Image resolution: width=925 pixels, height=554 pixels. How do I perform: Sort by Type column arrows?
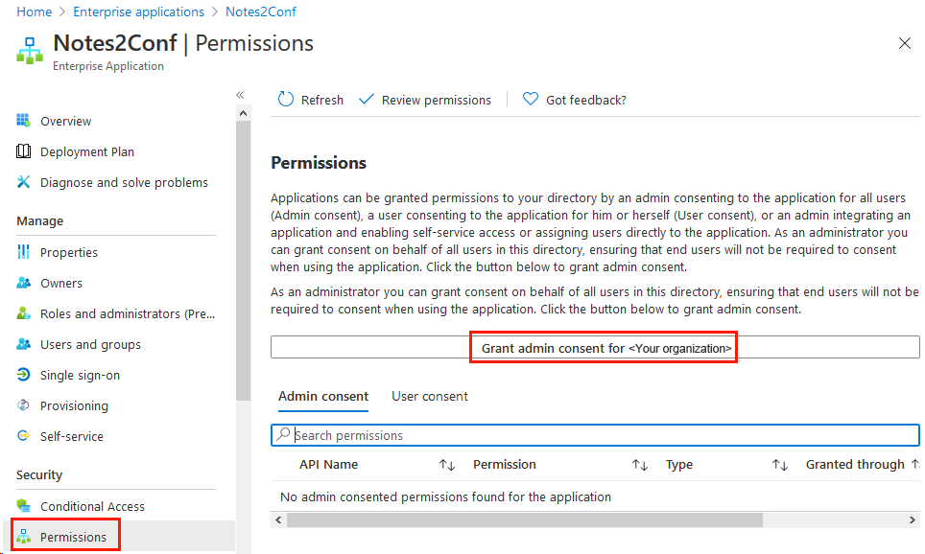(780, 465)
